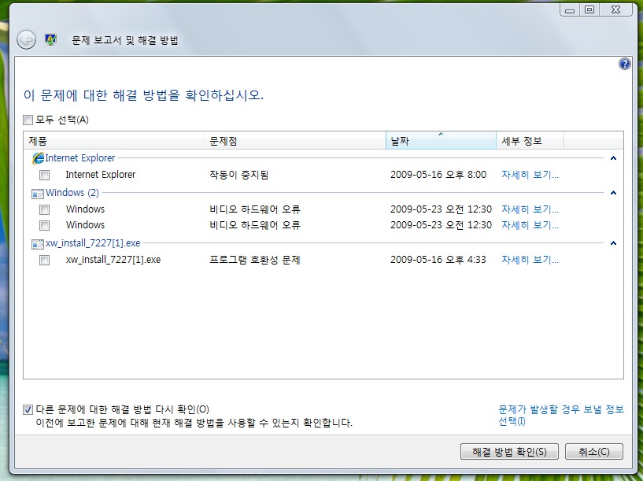Check the first Windows 비디오 하드웨어 오류 checkbox
The height and width of the screenshot is (481, 643).
pos(44,209)
